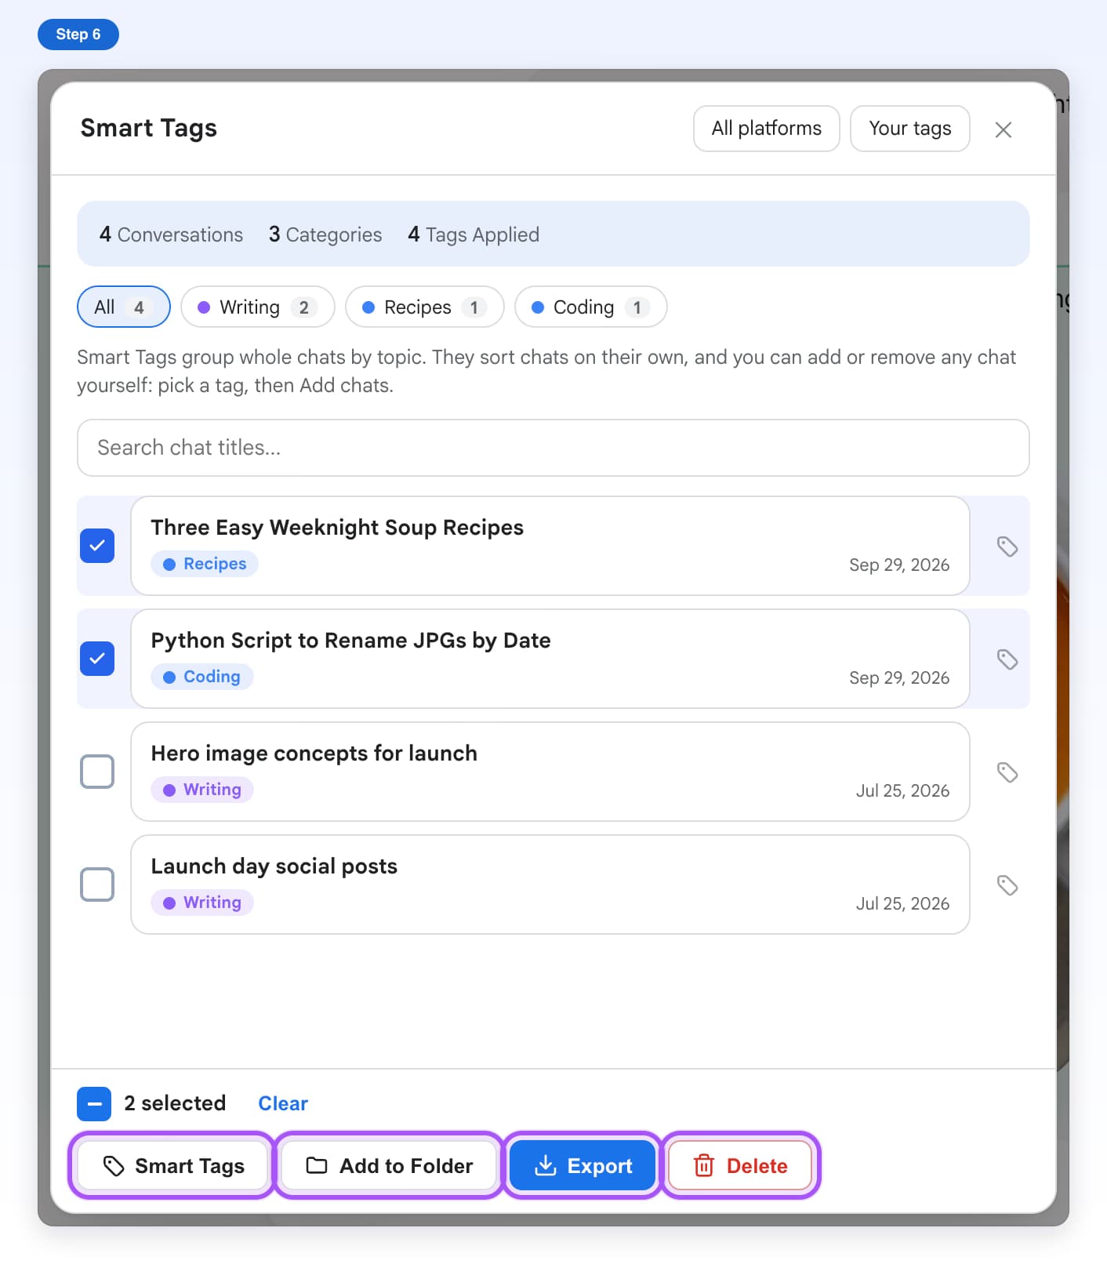The height and width of the screenshot is (1264, 1107).
Task: Close the Smart Tags dialog
Action: click(1004, 129)
